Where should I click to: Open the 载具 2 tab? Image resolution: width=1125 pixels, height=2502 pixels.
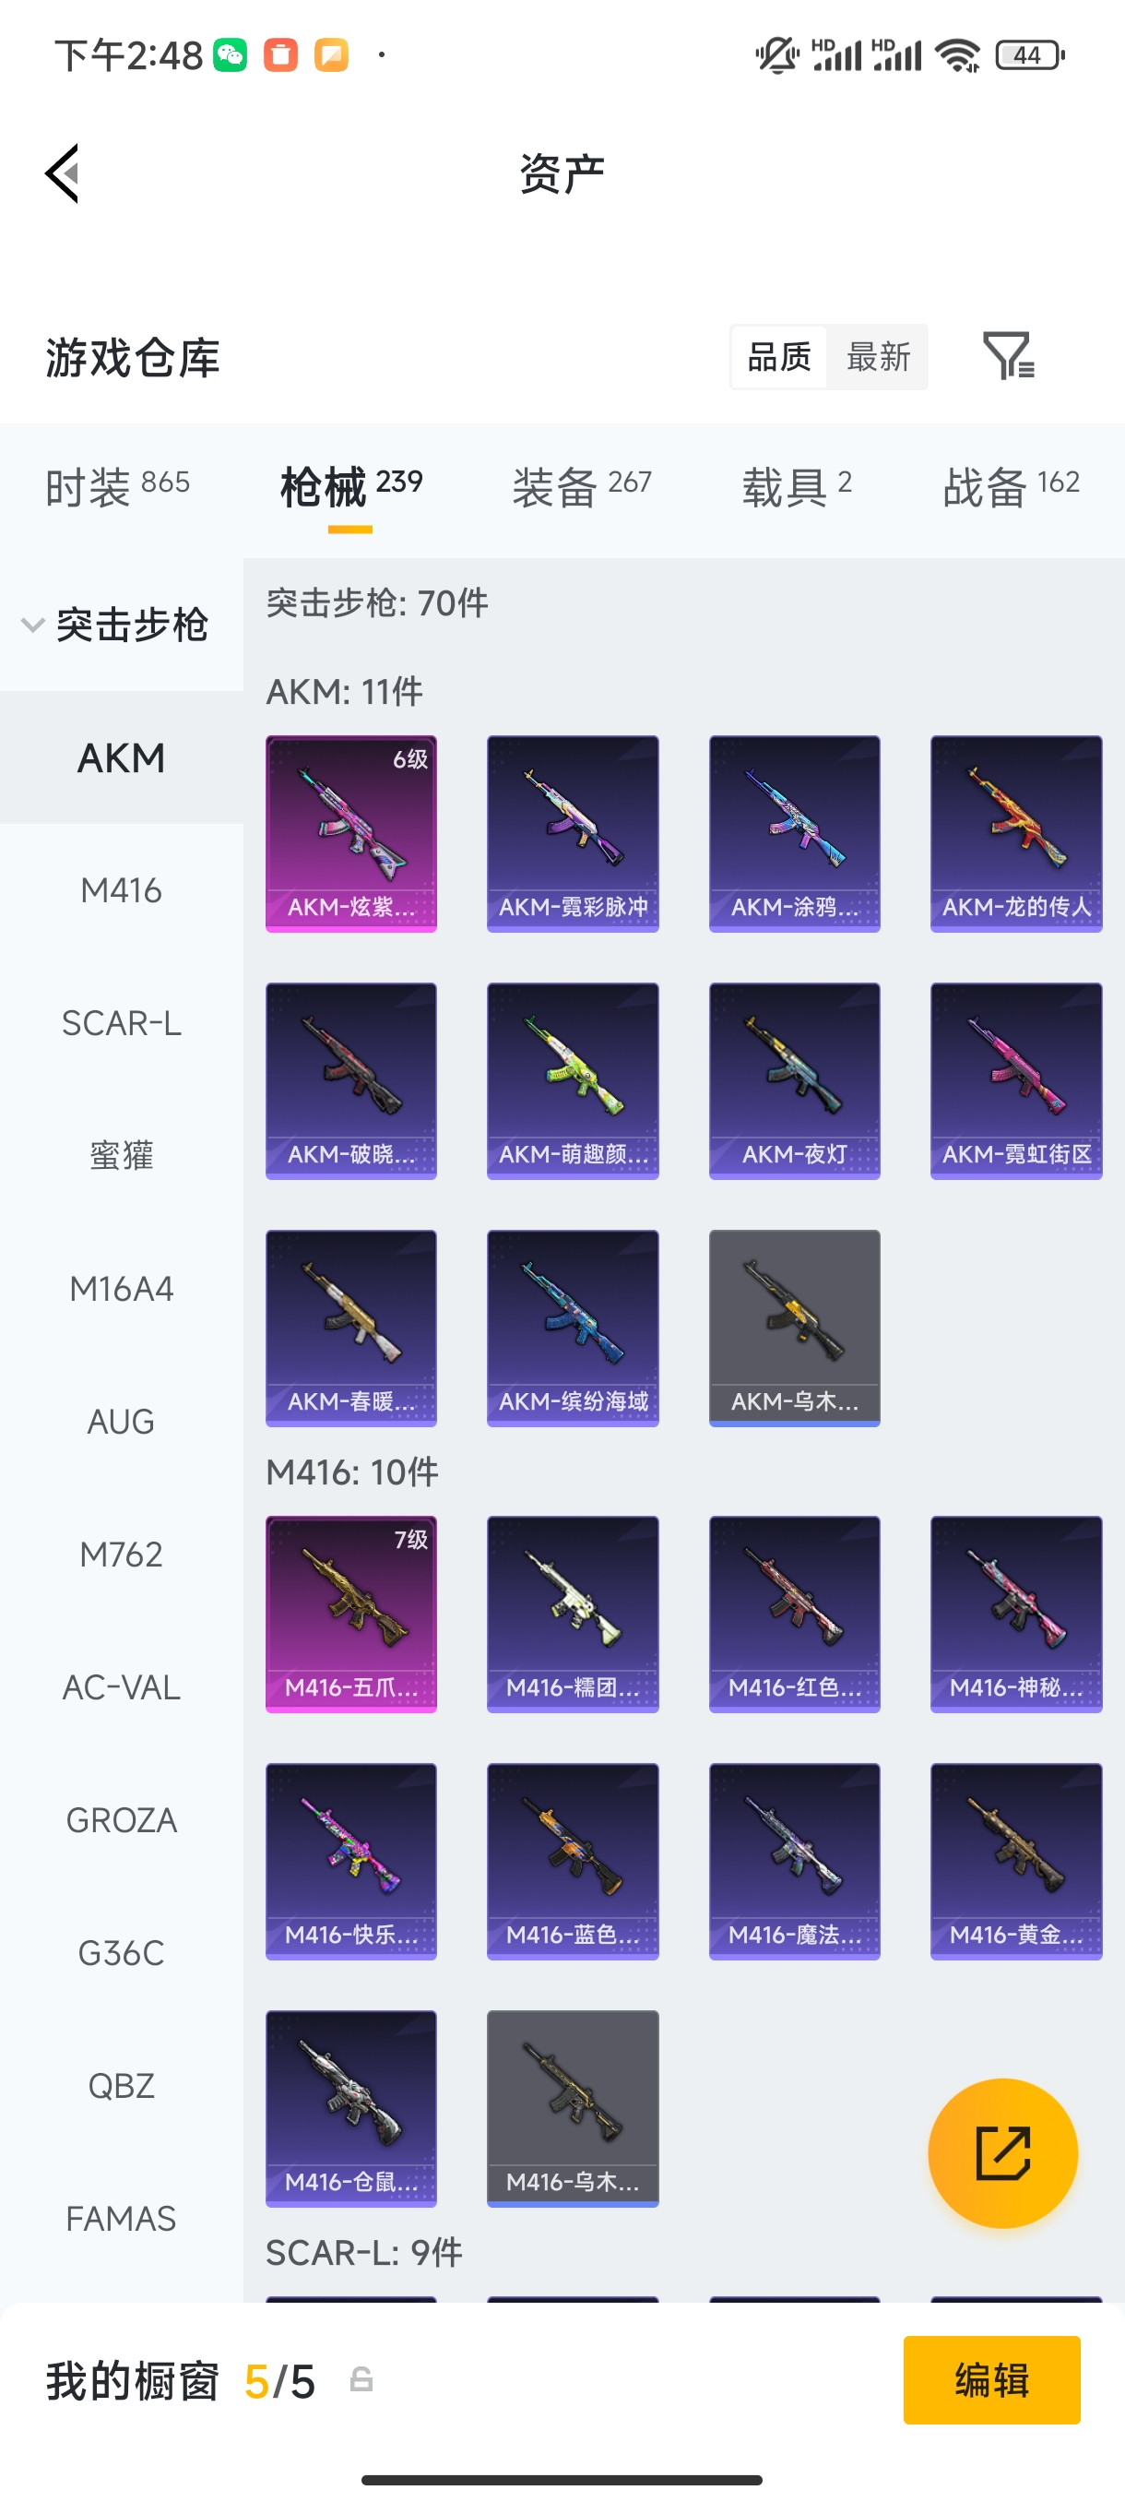click(x=797, y=485)
